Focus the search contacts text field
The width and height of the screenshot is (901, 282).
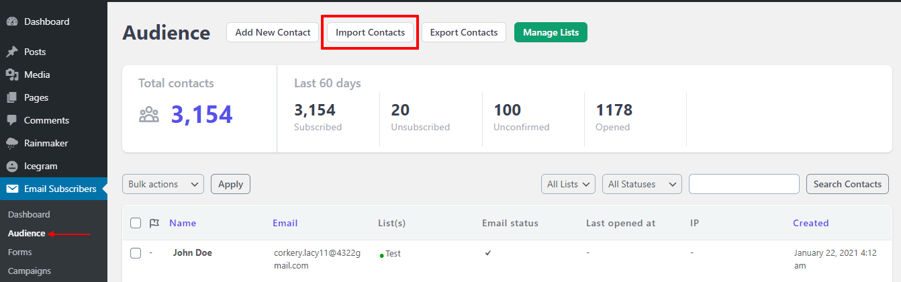744,184
